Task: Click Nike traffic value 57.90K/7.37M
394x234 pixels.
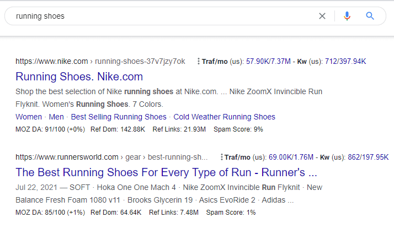Action: coord(268,61)
